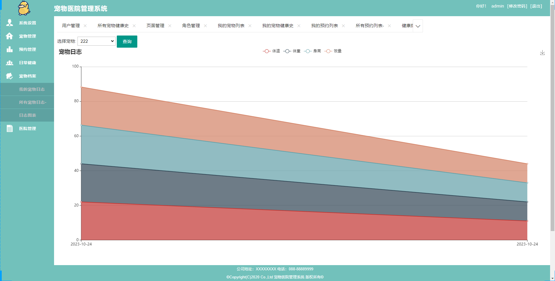Image resolution: width=555 pixels, height=281 pixels.
Task: Toggle 身高 series in chart legend
Action: tap(312, 51)
